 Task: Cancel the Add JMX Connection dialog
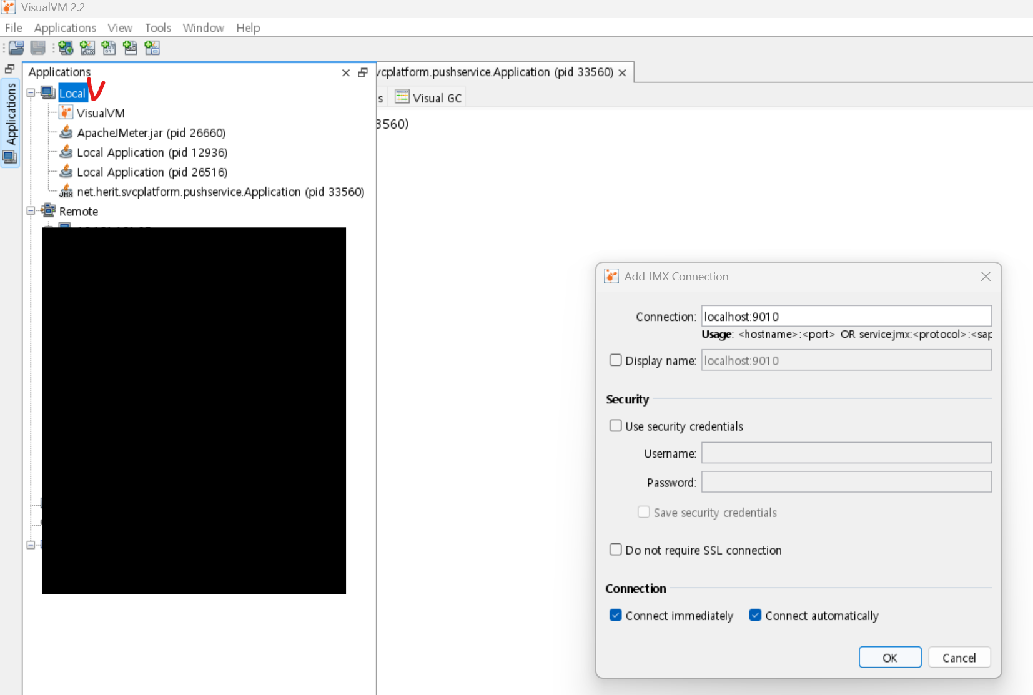click(x=959, y=658)
